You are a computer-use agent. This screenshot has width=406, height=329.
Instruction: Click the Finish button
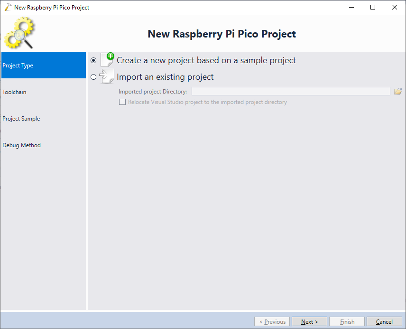pos(347,321)
